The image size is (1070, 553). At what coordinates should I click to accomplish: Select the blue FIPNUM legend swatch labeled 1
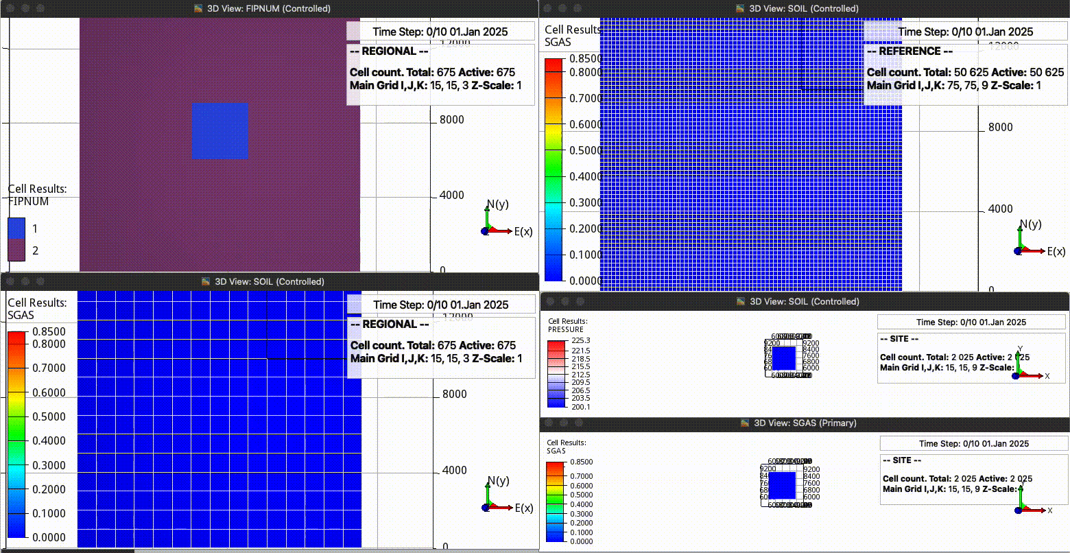coord(16,228)
